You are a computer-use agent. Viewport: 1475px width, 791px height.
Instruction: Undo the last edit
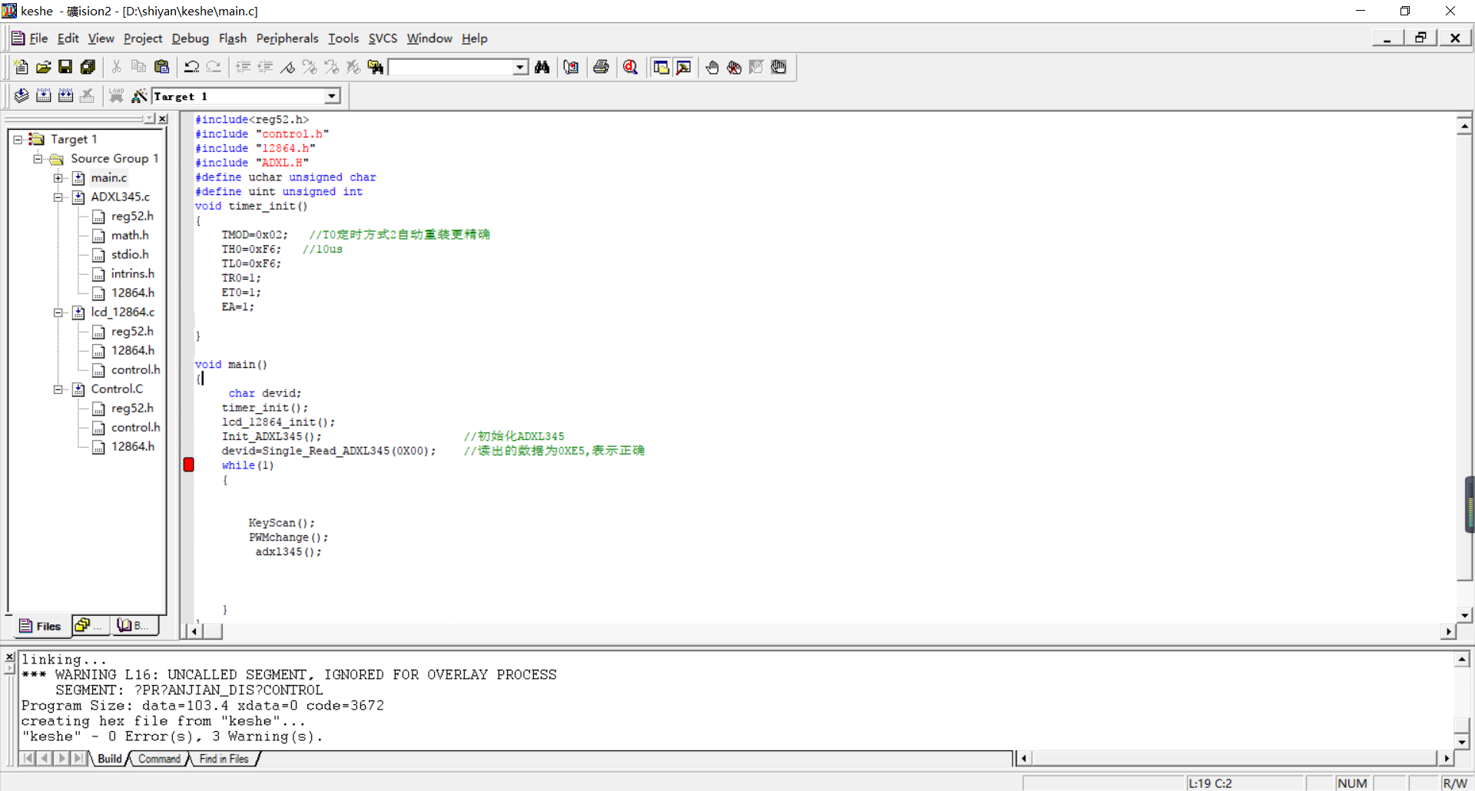(x=191, y=68)
